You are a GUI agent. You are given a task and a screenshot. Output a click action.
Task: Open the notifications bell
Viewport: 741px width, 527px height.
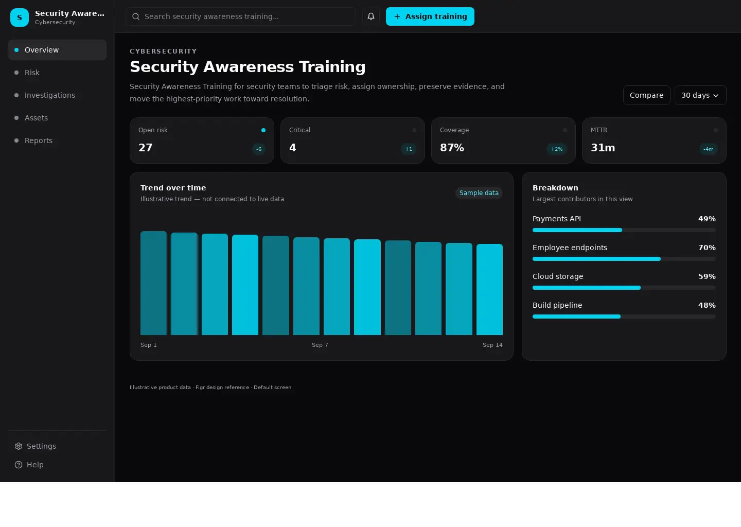pos(371,16)
